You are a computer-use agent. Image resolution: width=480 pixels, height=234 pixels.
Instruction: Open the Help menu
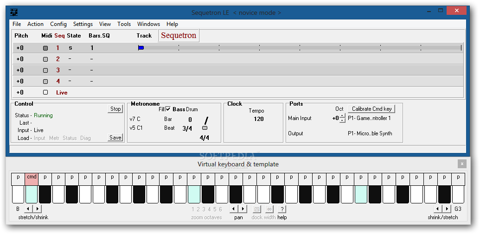(x=173, y=24)
